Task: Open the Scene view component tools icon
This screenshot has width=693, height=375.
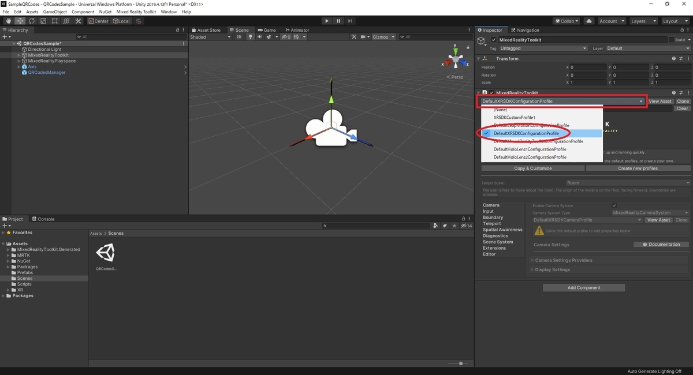Action: [355, 37]
